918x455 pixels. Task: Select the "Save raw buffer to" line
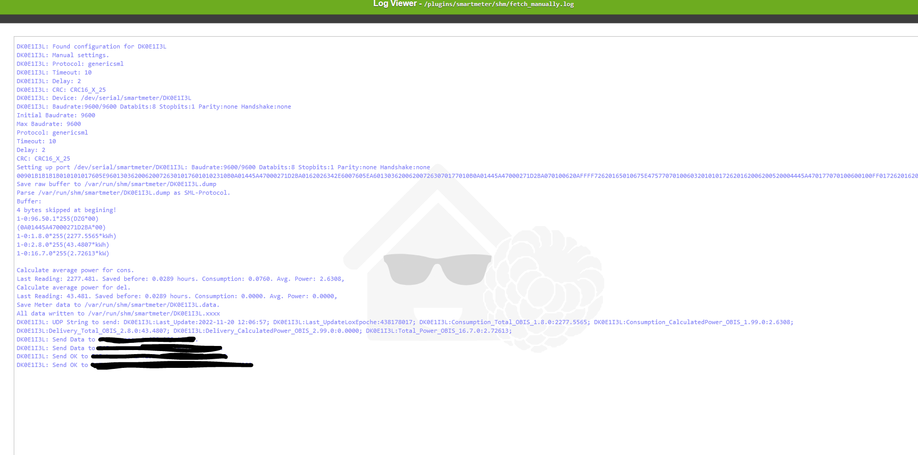click(x=117, y=184)
